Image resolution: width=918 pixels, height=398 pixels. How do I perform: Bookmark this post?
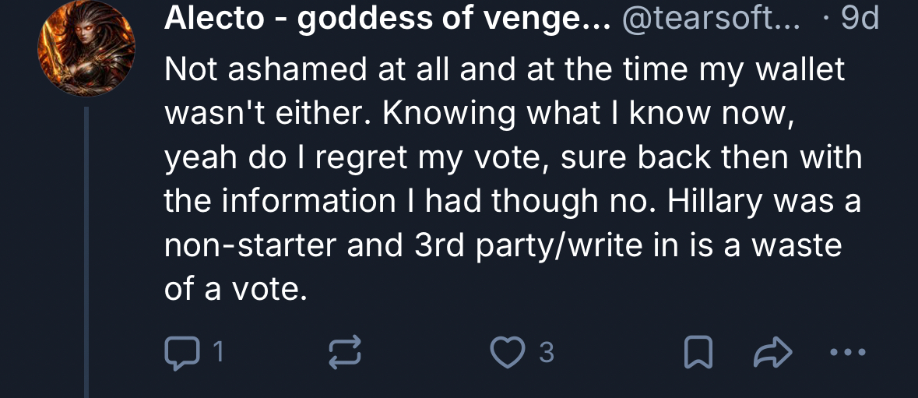(698, 354)
